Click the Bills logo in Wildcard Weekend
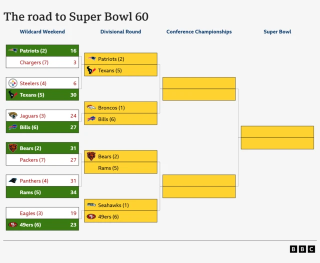This screenshot has height=263, width=320. 13,127
